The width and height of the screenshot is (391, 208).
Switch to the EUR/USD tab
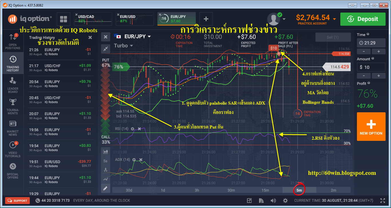pos(135,19)
